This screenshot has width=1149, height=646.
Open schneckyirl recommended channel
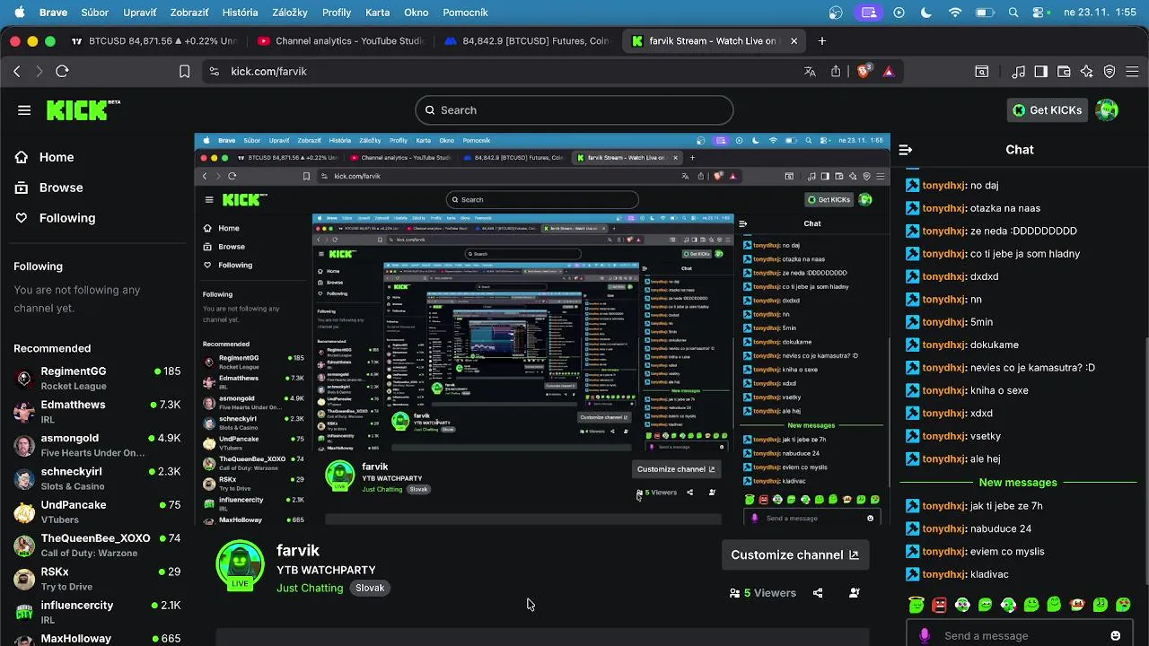(97, 478)
